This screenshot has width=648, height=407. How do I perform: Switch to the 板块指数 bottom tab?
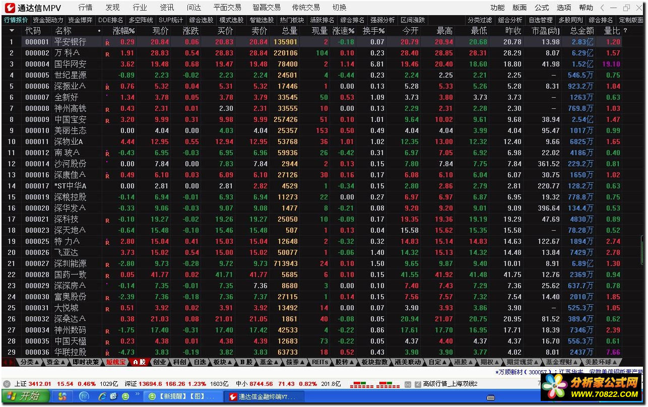tap(375, 362)
